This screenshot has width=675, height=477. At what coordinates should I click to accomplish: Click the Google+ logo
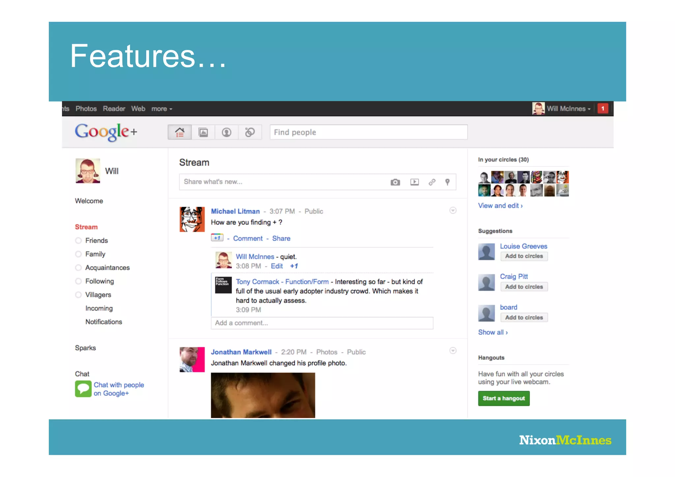[106, 132]
